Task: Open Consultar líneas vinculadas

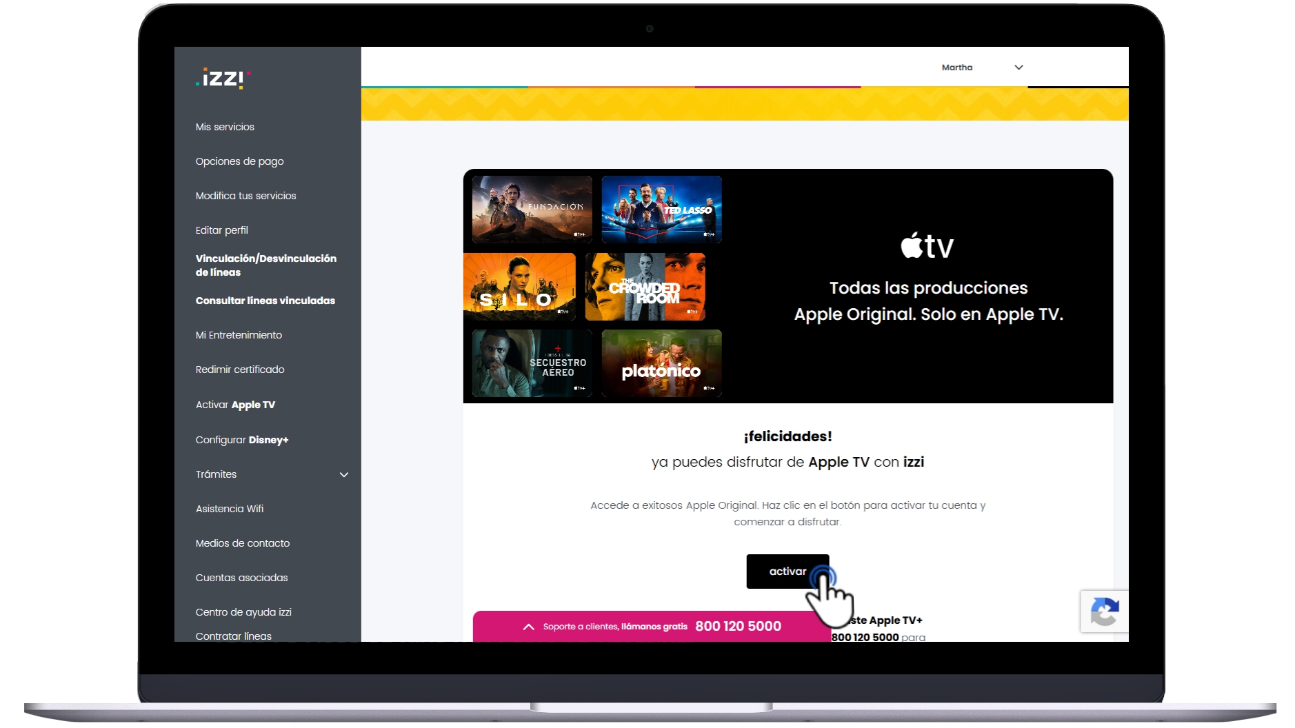Action: 265,301
